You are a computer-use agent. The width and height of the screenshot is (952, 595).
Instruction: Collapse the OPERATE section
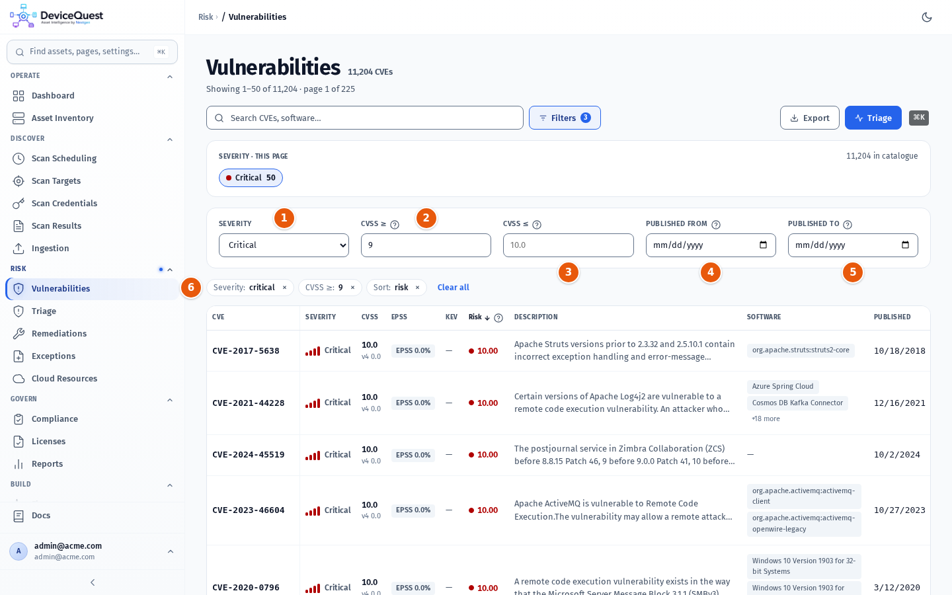click(170, 77)
